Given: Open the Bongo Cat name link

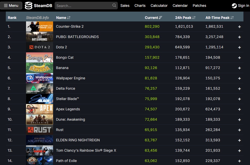Looking at the screenshot, I should (x=65, y=57).
